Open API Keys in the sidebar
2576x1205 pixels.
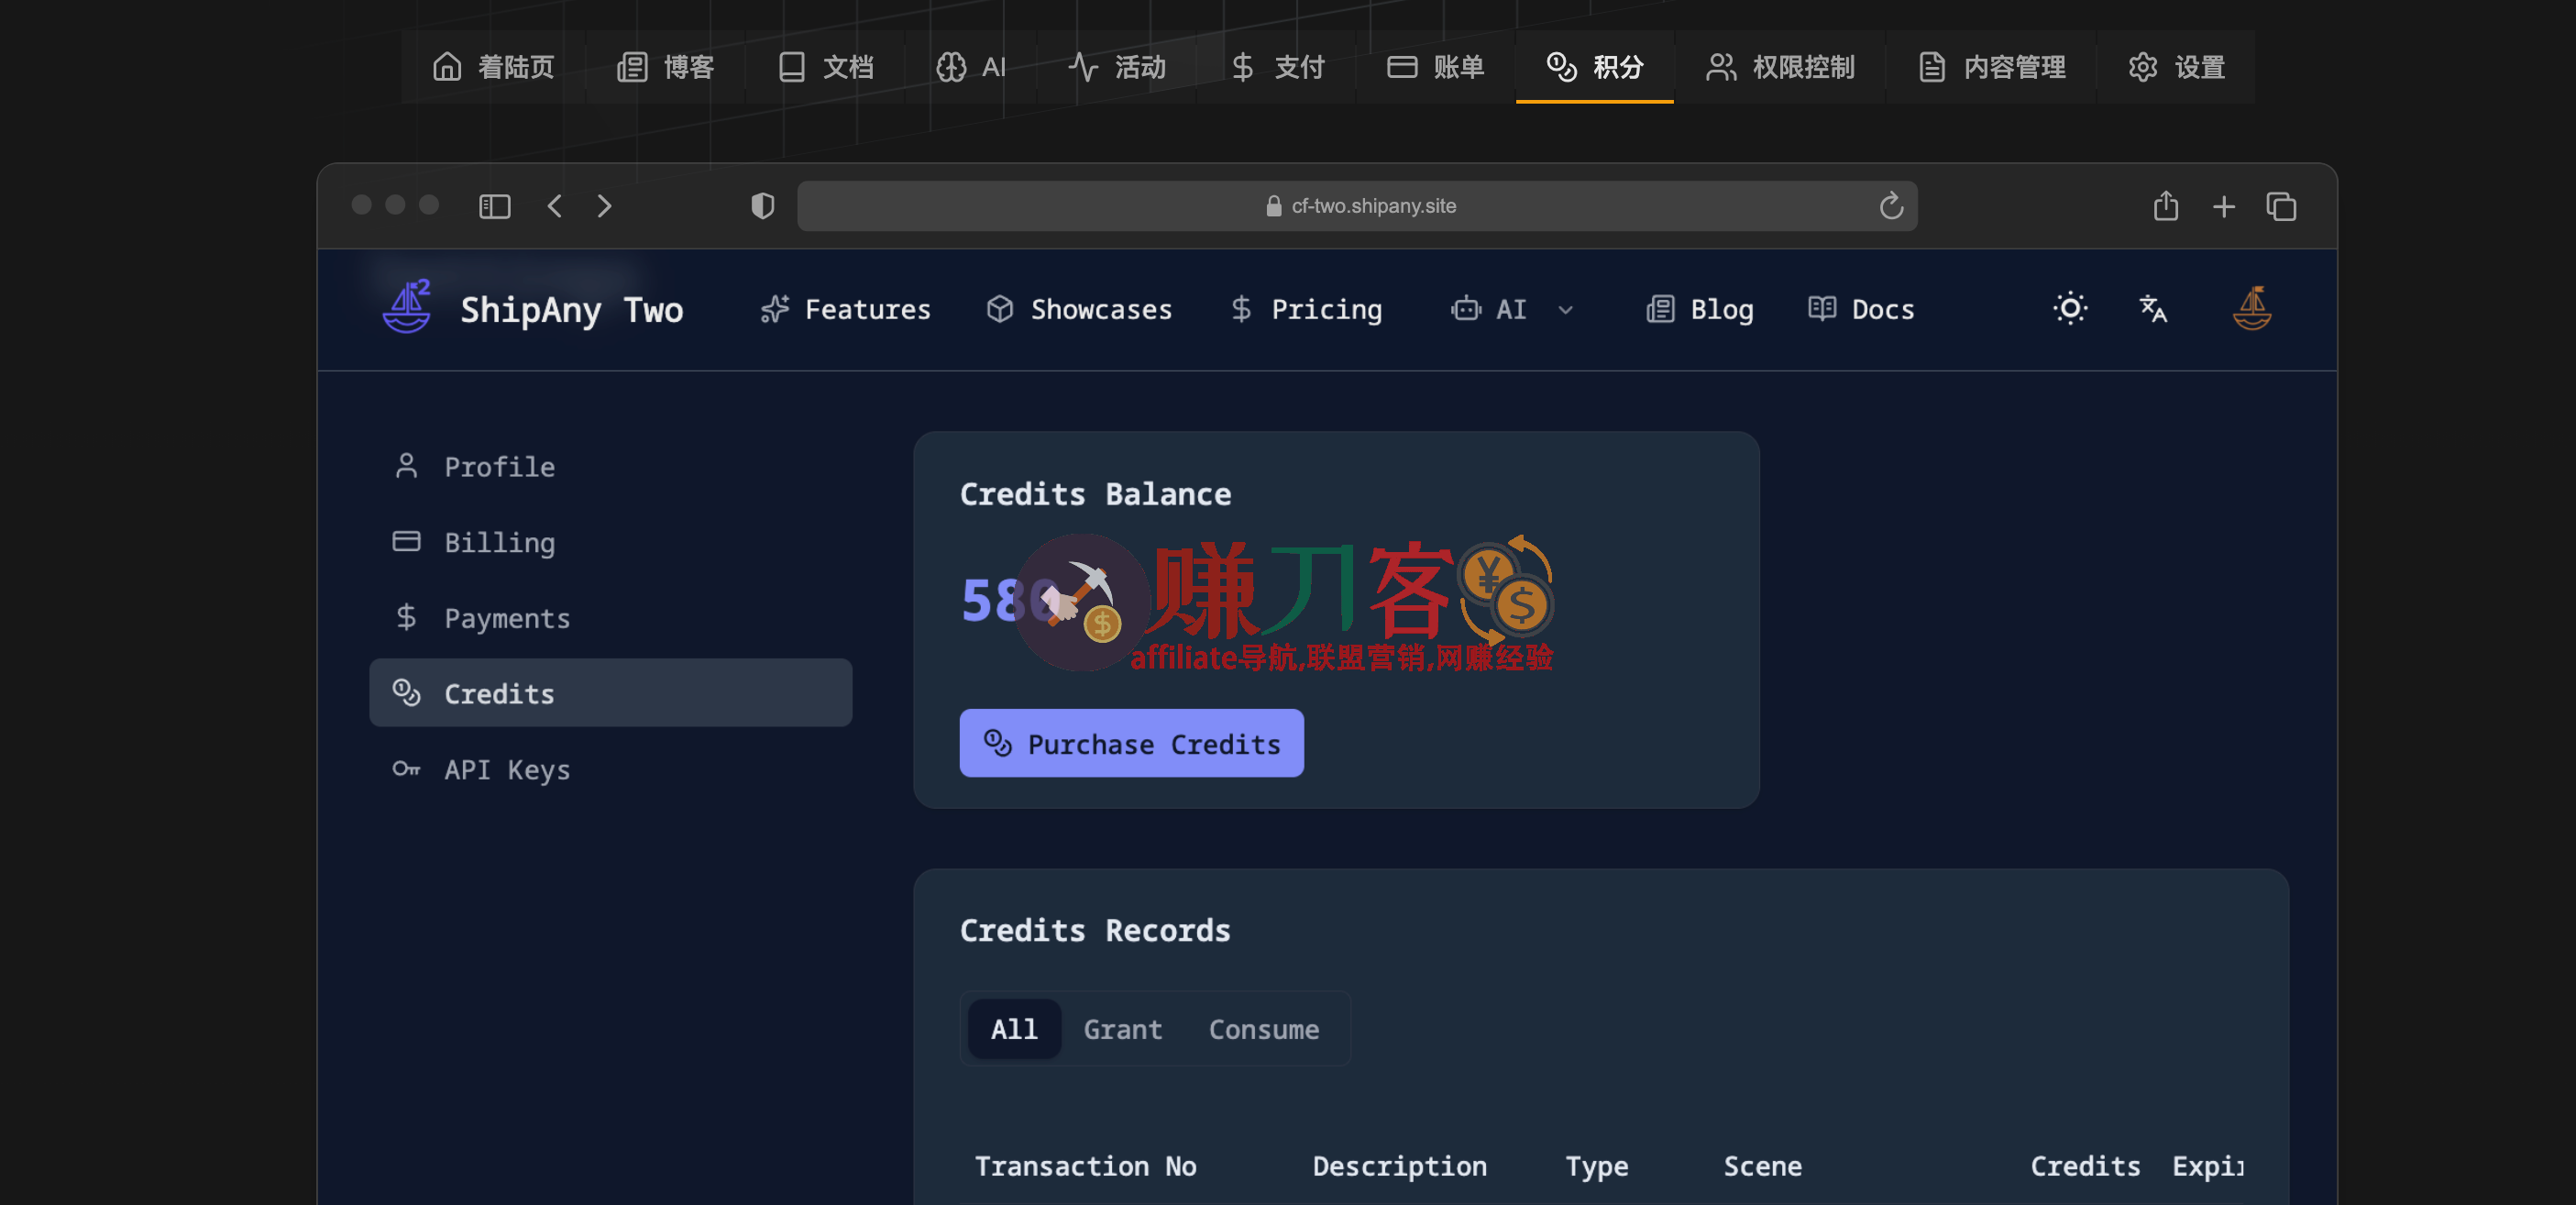[611, 769]
